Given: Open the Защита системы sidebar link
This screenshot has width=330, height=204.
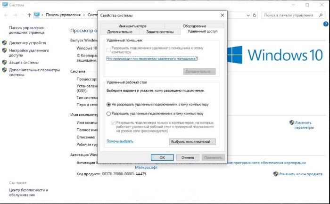Looking at the screenshot, I should click(x=24, y=63).
